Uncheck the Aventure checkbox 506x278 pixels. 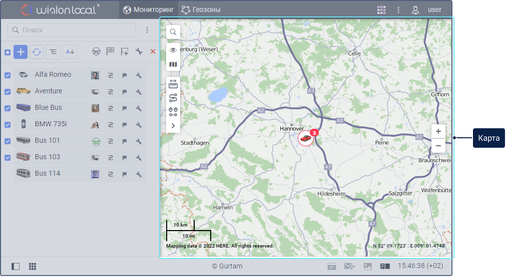pyautogui.click(x=8, y=92)
